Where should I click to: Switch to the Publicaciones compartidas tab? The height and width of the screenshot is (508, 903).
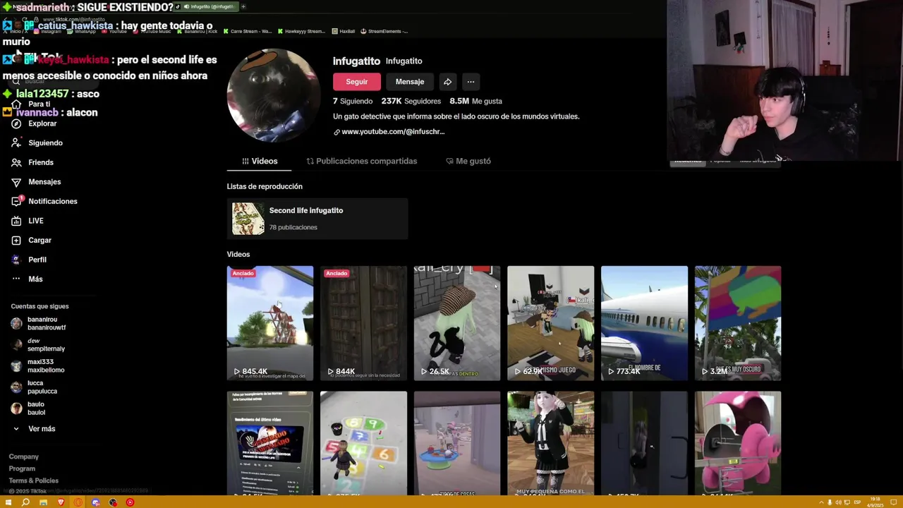click(x=361, y=161)
